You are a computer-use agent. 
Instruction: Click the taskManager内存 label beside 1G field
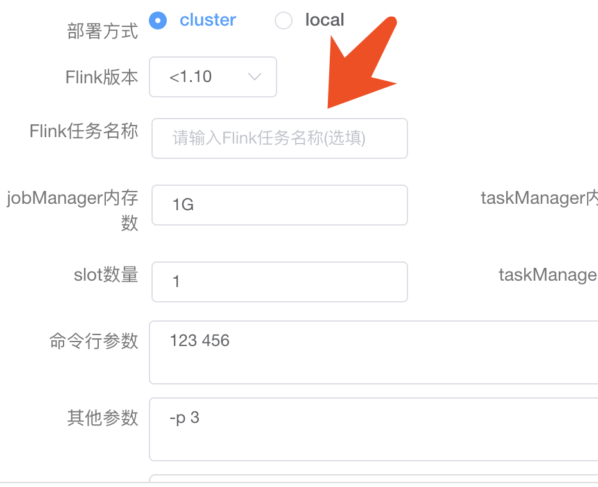tap(539, 198)
